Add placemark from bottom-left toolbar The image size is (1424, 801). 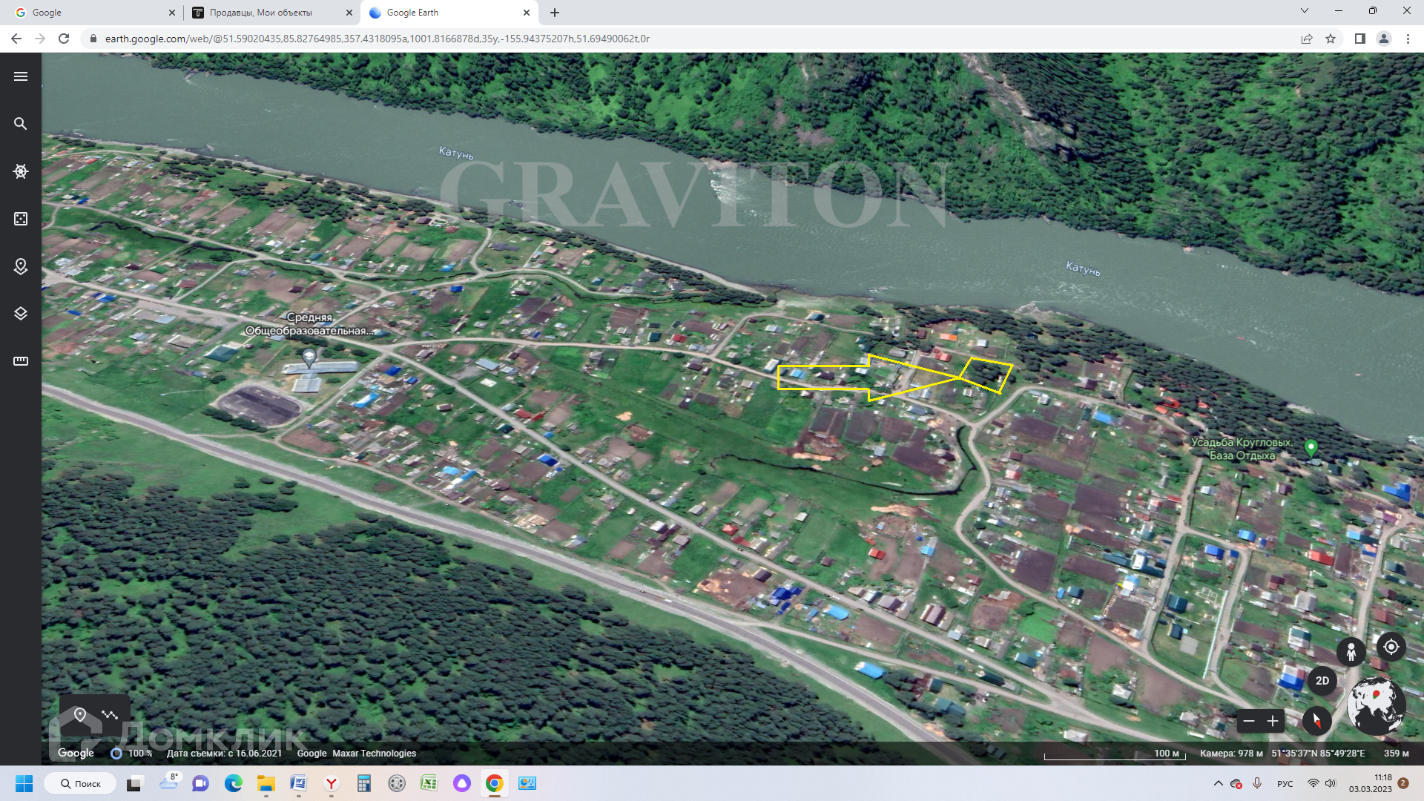pos(80,715)
